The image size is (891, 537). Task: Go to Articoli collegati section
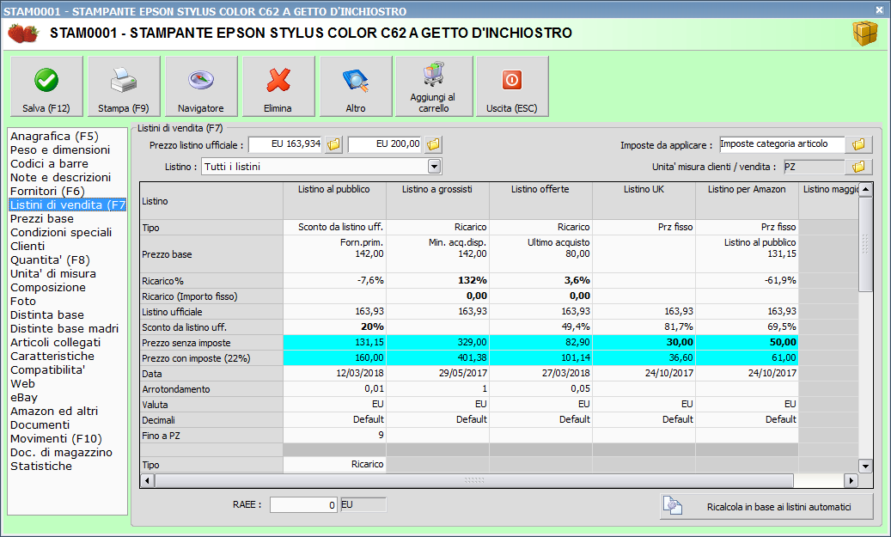tap(55, 342)
